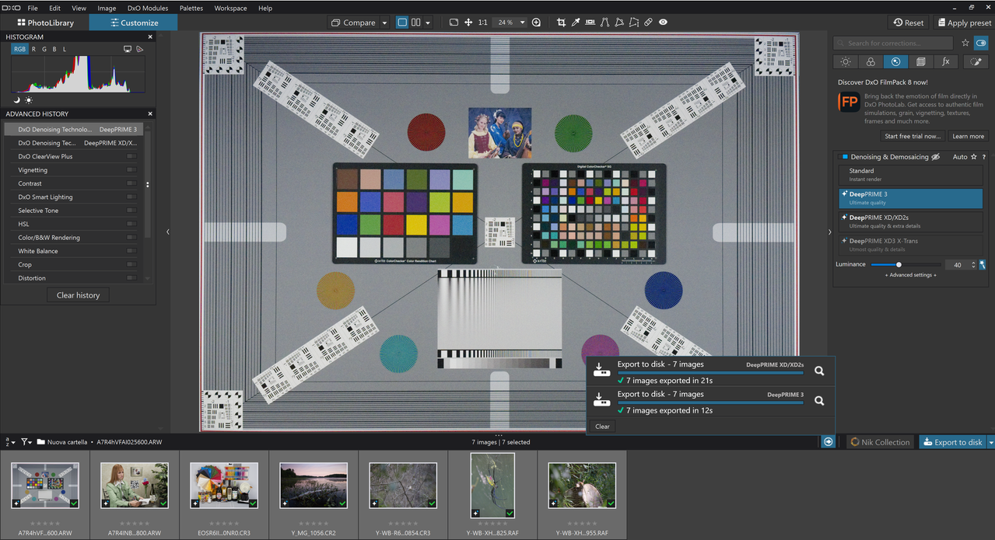Image resolution: width=995 pixels, height=540 pixels.
Task: Favorite the Denoising & Demosaicing palette
Action: 974,157
